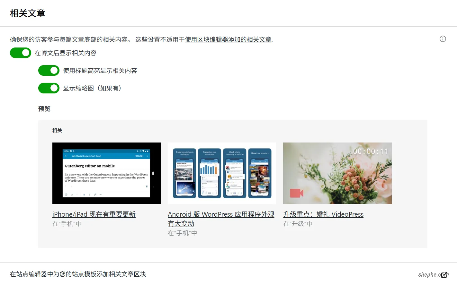Click the Android app screenshots thumbnail
Image resolution: width=457 pixels, height=285 pixels.
[x=222, y=173]
